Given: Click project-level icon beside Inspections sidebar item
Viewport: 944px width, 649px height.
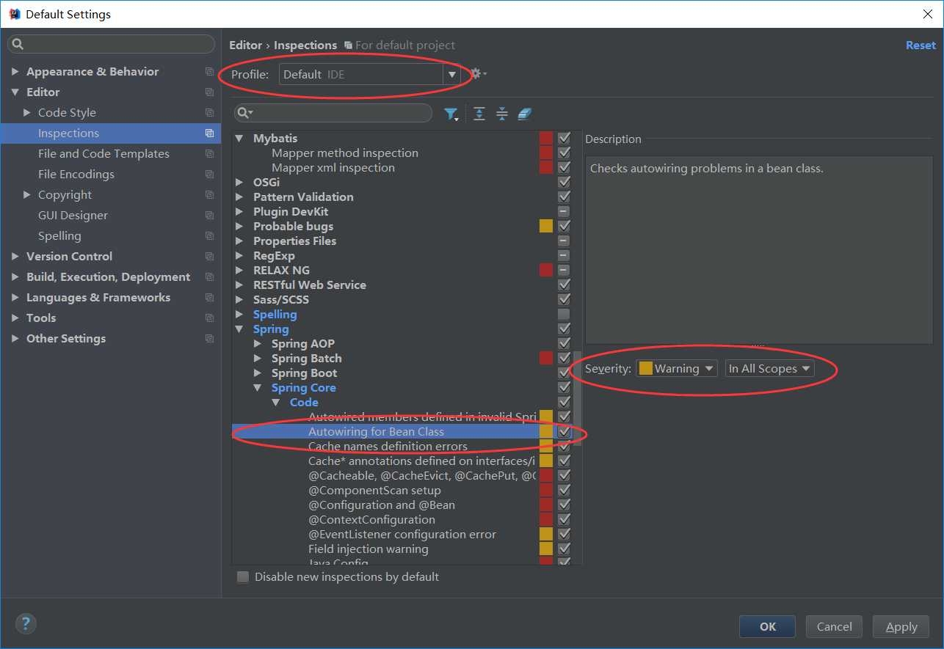Looking at the screenshot, I should [x=209, y=133].
